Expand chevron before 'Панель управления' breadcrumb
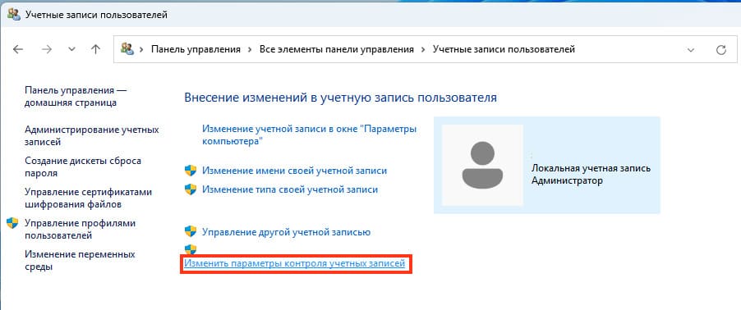 point(141,49)
